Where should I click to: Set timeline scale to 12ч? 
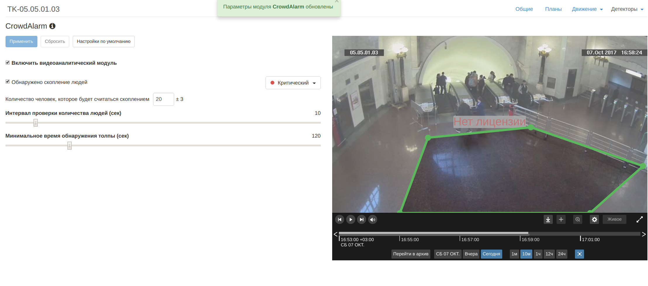click(549, 254)
